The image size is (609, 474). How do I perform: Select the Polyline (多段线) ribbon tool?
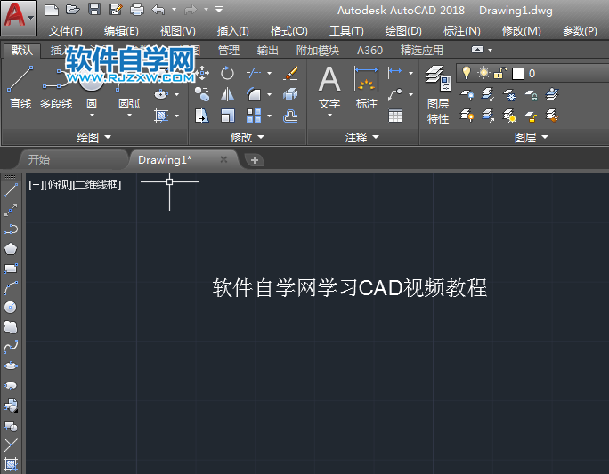(x=56, y=87)
